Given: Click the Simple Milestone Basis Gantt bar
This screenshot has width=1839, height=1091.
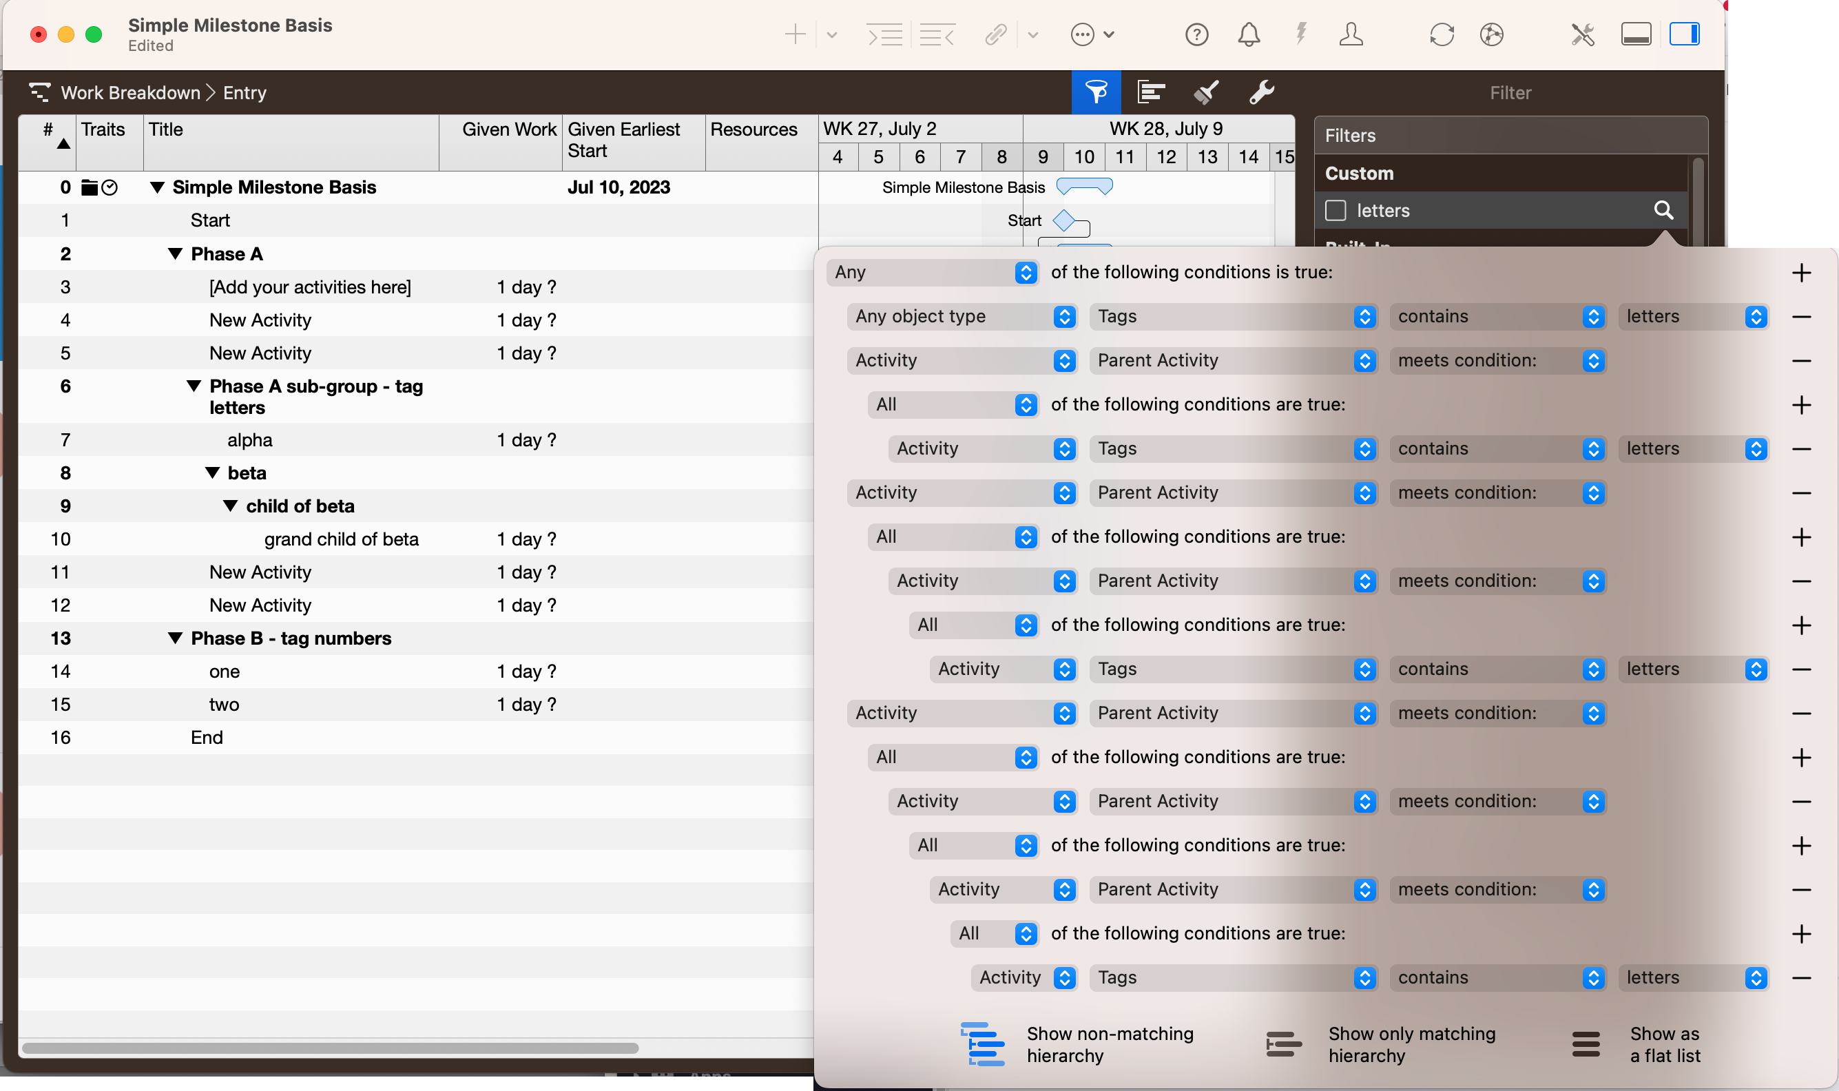Looking at the screenshot, I should tap(1085, 186).
